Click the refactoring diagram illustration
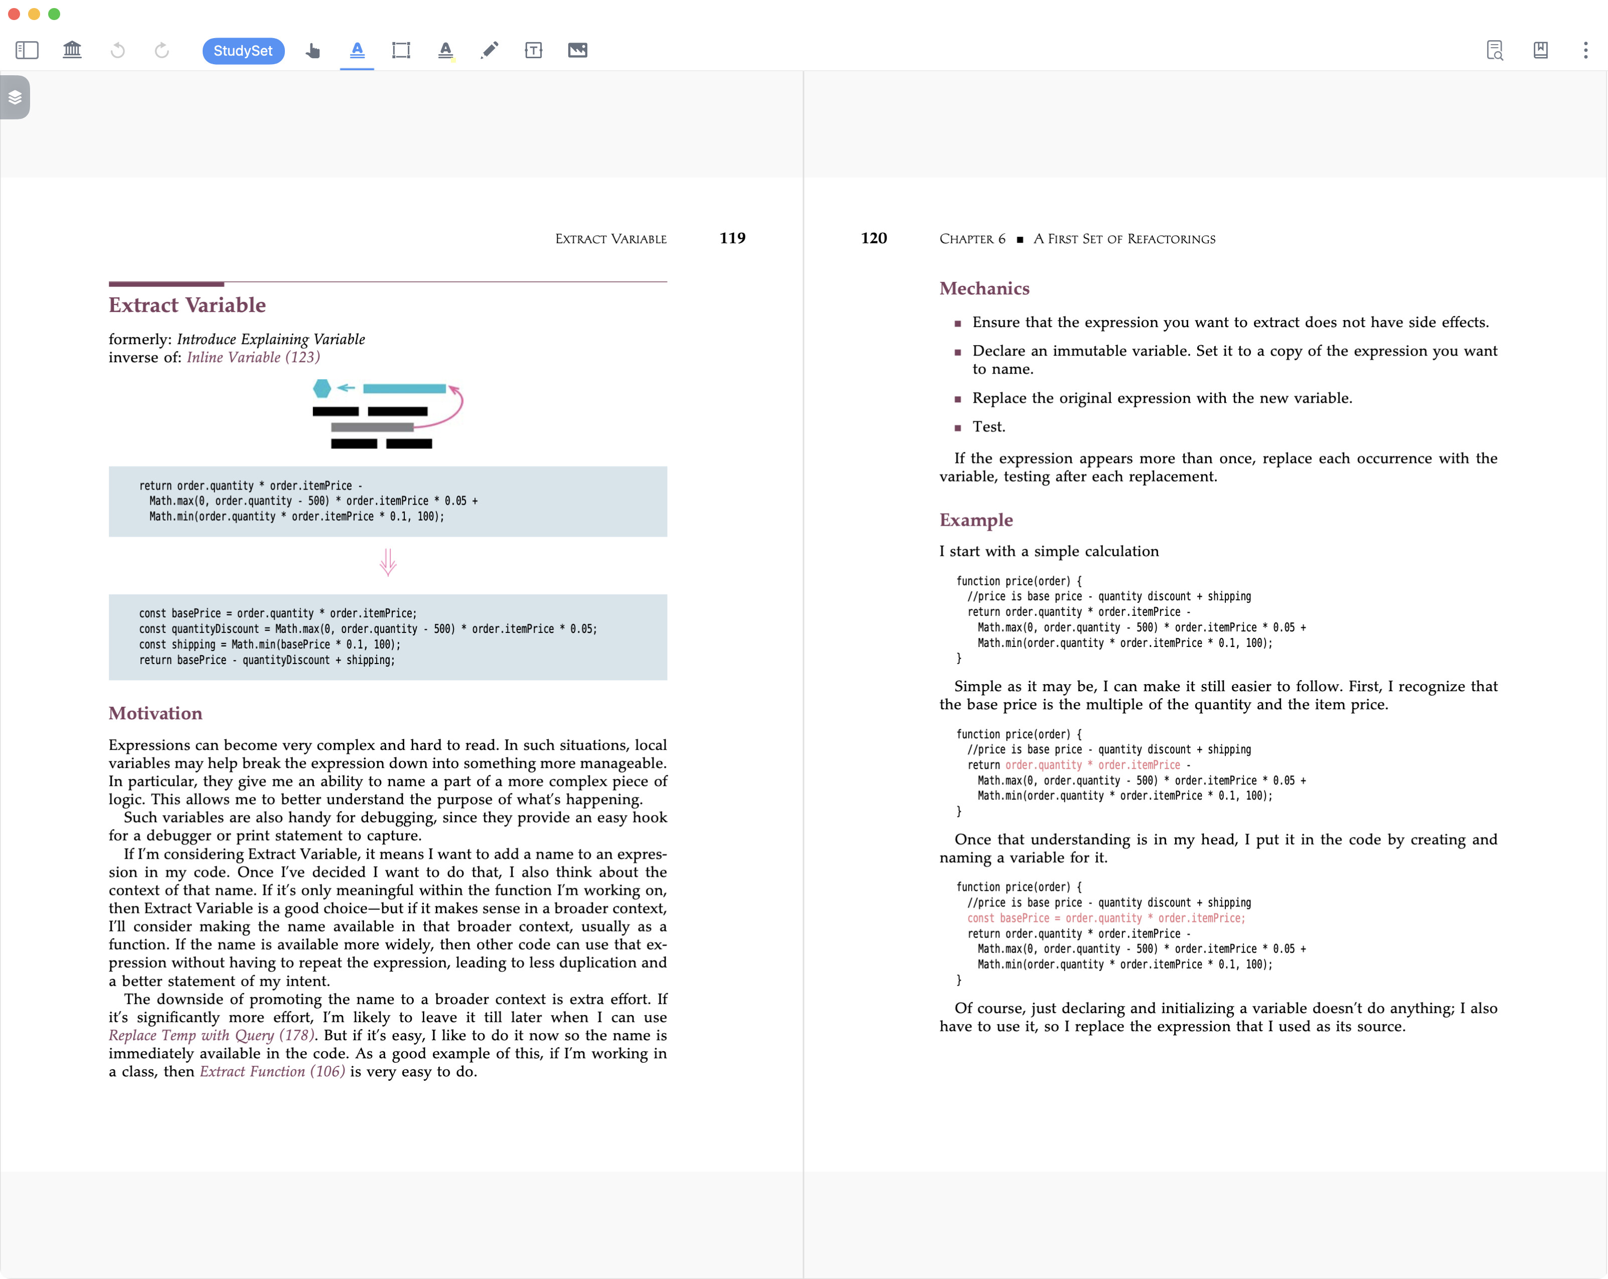Viewport: 1608px width, 1279px height. pos(388,414)
